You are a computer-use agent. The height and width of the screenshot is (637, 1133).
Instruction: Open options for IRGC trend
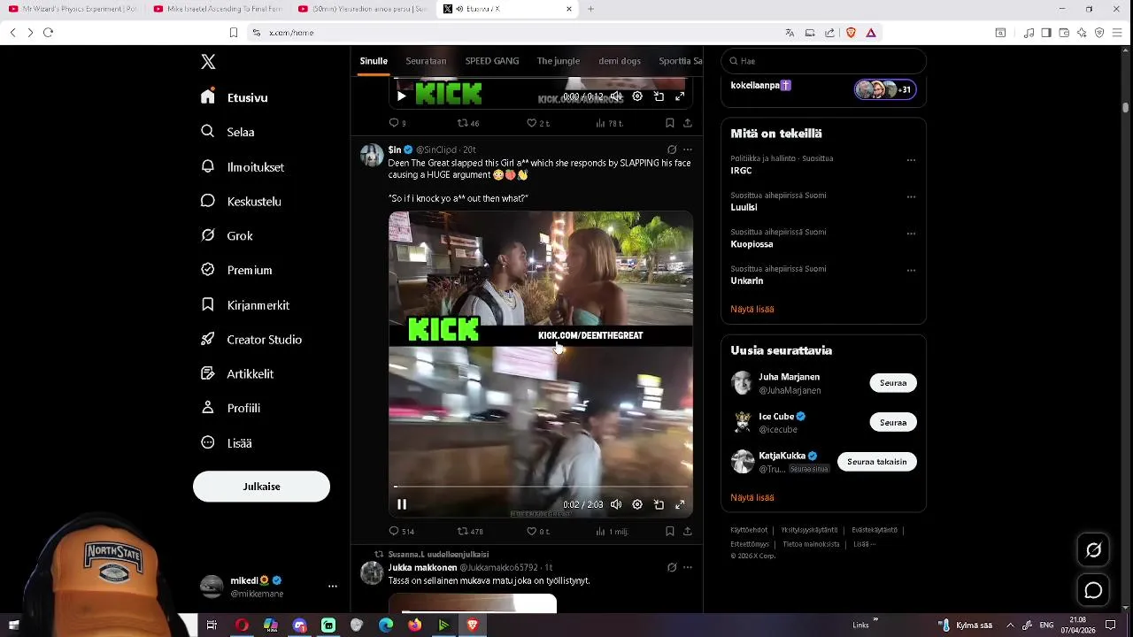click(x=911, y=160)
